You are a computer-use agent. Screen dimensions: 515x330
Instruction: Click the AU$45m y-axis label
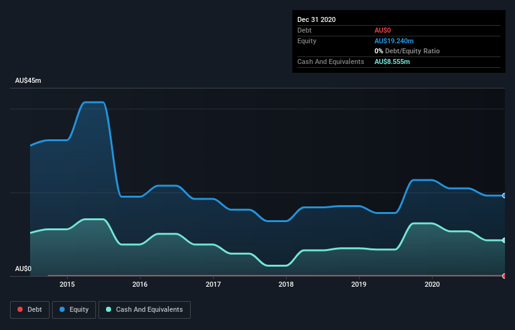click(28, 80)
